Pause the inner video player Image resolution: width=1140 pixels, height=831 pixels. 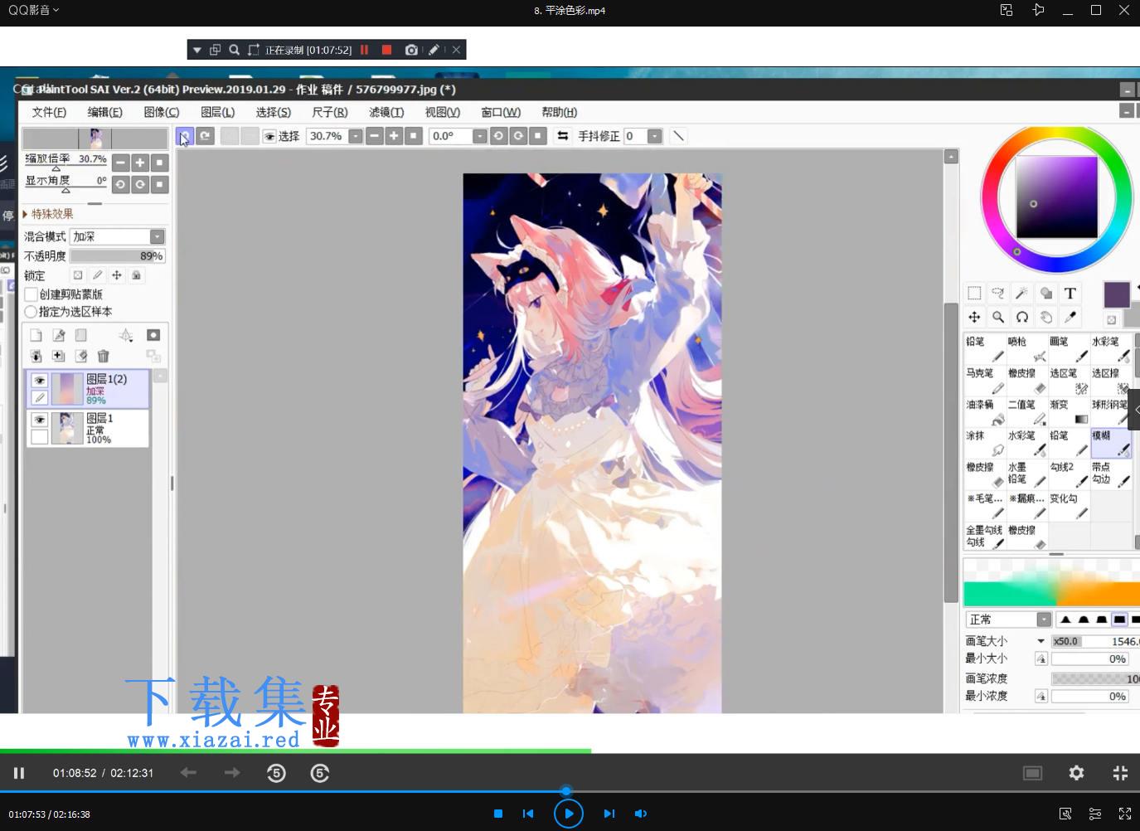coord(18,773)
